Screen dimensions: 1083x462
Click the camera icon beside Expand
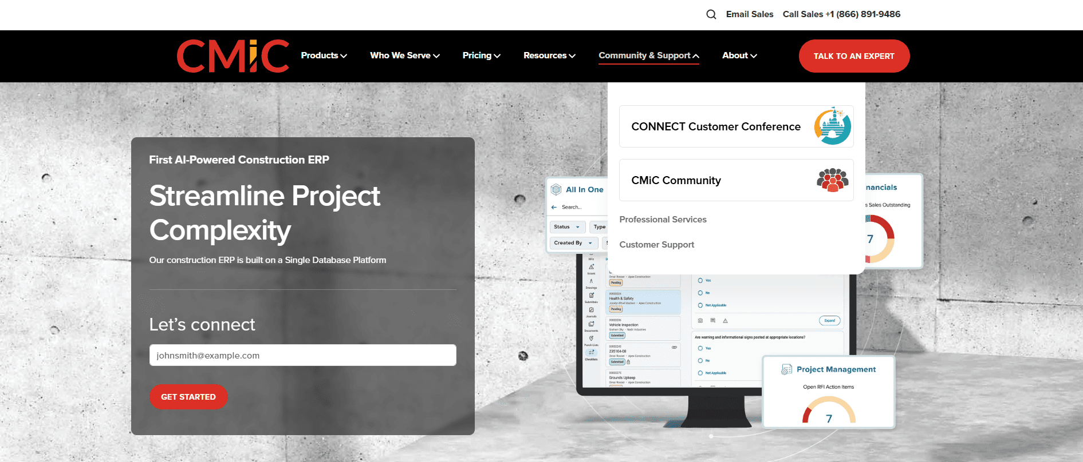coord(700,321)
